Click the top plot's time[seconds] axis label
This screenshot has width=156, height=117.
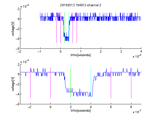(81, 55)
